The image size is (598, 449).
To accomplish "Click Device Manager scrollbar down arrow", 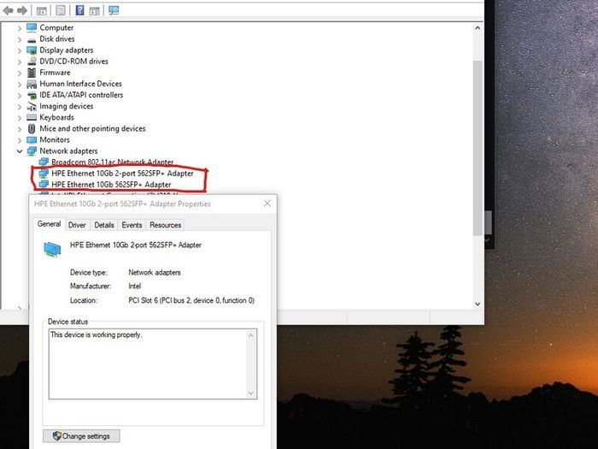I will pyautogui.click(x=478, y=304).
